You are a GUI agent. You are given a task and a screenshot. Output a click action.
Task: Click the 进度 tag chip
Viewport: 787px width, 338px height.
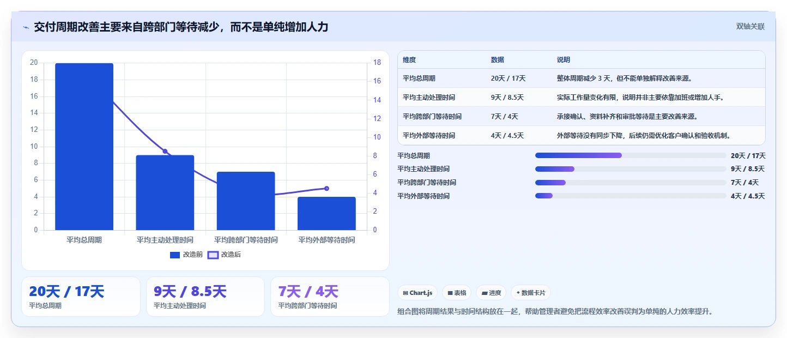(x=491, y=293)
